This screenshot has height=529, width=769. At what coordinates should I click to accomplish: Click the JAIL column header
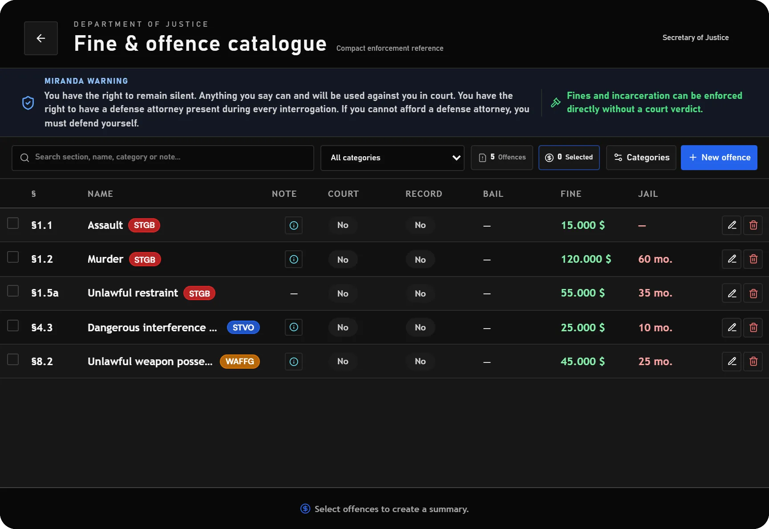[x=648, y=194]
